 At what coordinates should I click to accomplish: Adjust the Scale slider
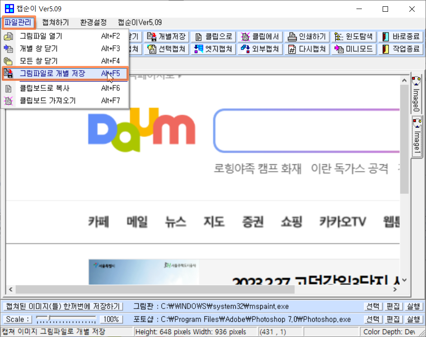[66, 319]
